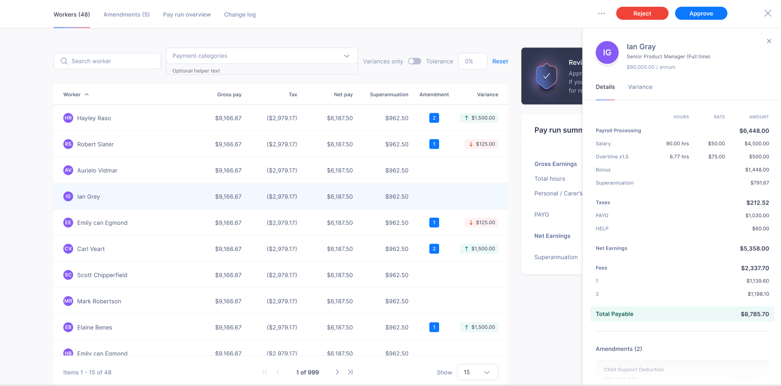Click the Approve button
This screenshot has height=386, width=781.
(x=701, y=13)
